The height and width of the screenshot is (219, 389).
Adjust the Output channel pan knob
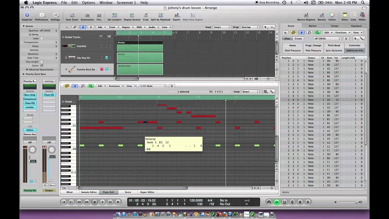(52, 150)
